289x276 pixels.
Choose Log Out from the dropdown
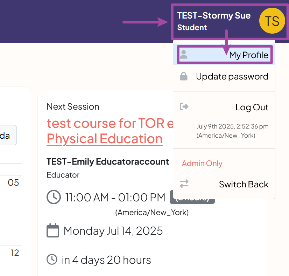pyautogui.click(x=252, y=107)
